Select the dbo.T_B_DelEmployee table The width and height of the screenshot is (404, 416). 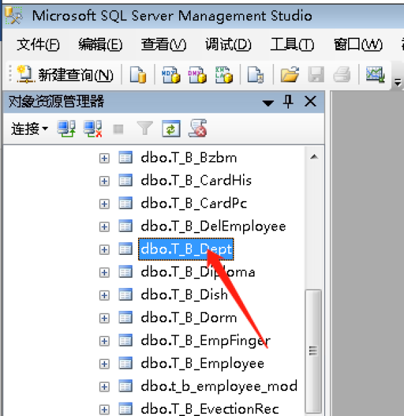(x=213, y=227)
